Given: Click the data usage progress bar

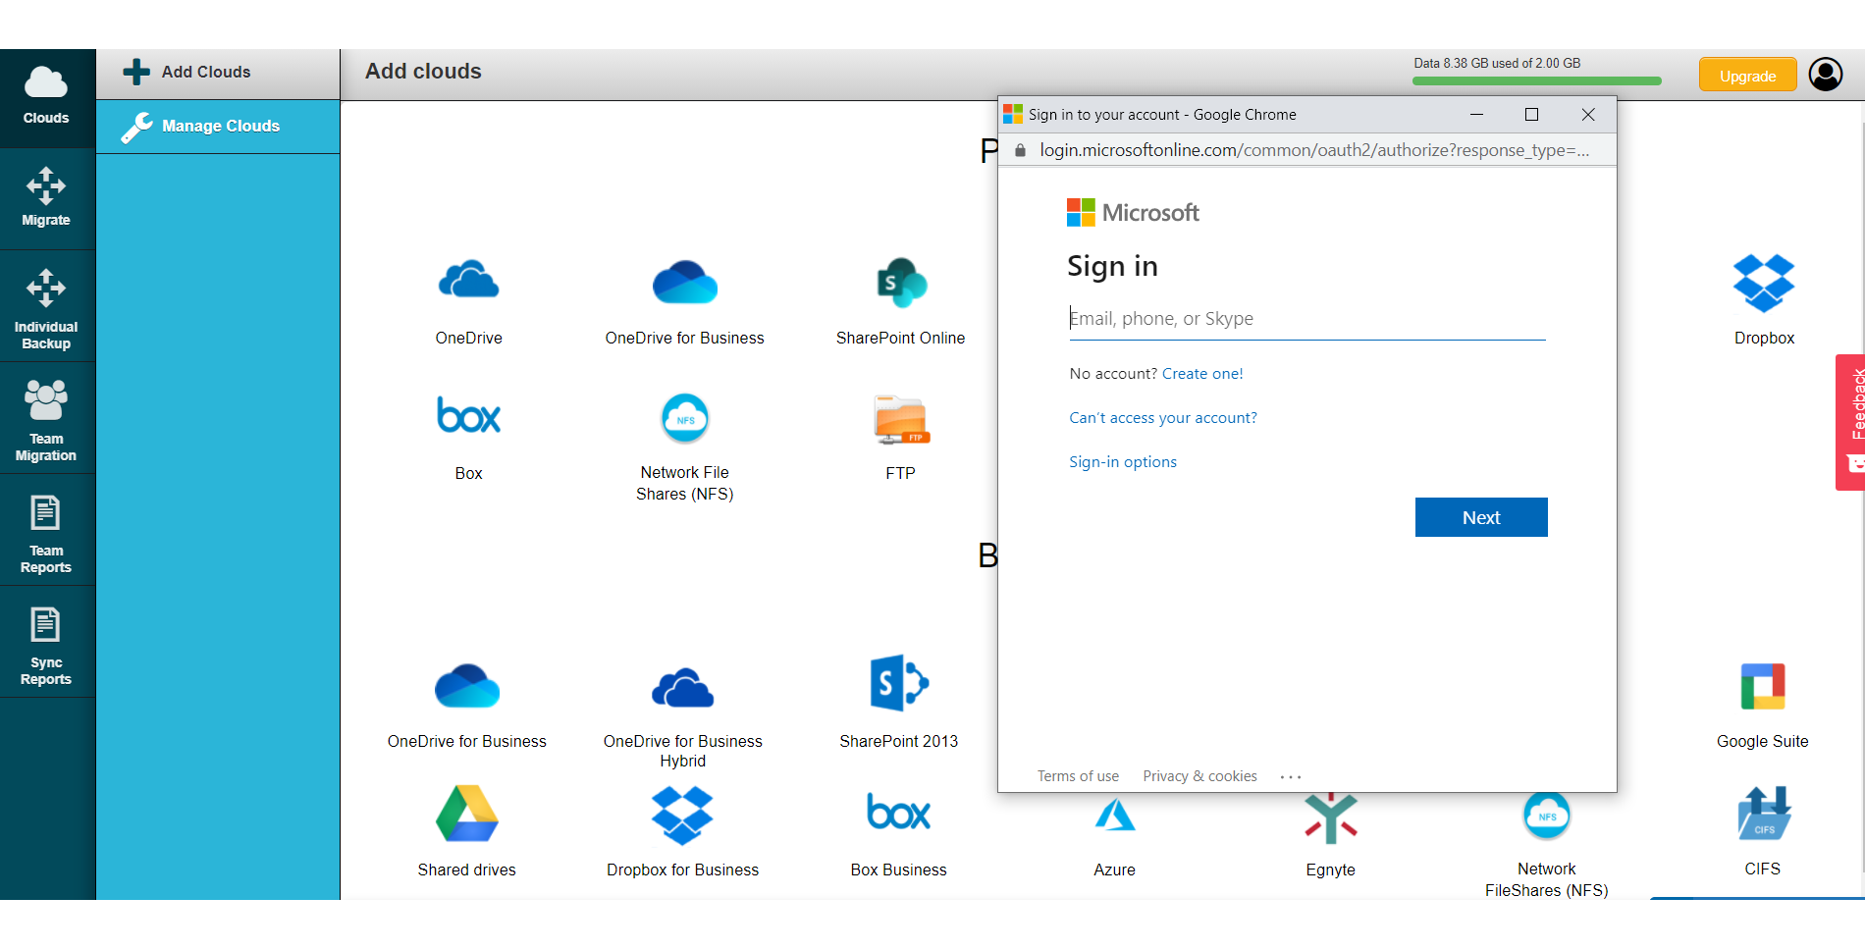Looking at the screenshot, I should click(x=1536, y=81).
